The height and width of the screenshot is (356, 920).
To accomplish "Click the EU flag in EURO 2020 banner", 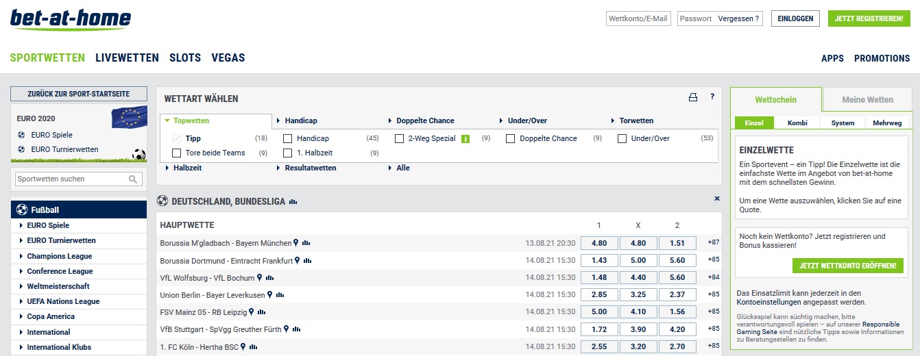I will coord(130,118).
